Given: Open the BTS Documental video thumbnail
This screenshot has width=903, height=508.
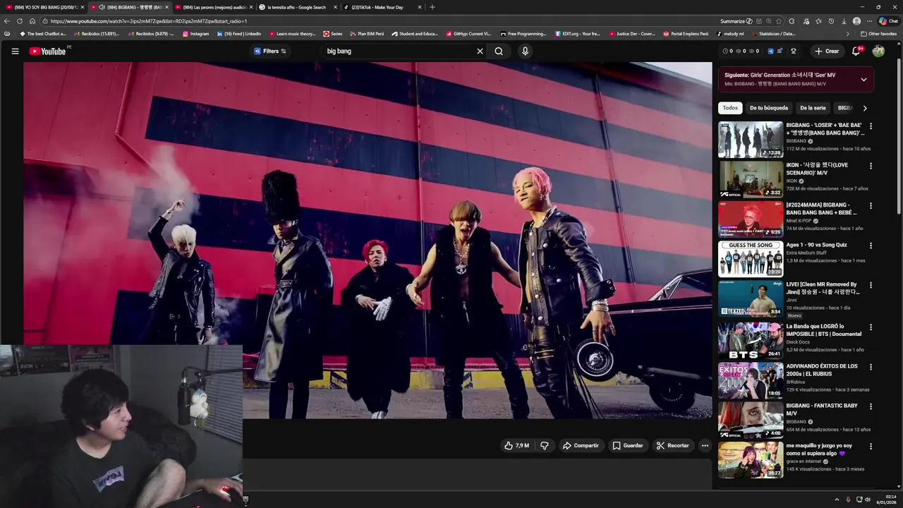Looking at the screenshot, I should 750,340.
